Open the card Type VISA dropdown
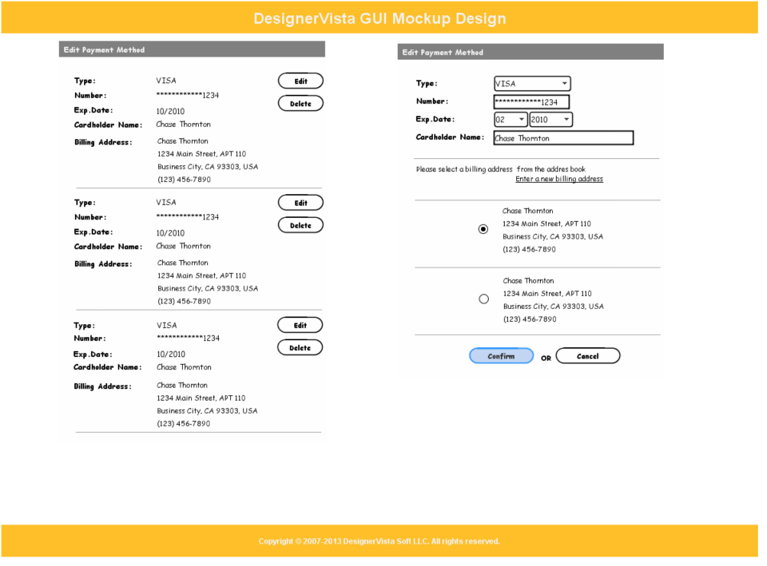Image resolution: width=767 pixels, height=566 pixels. pos(532,84)
